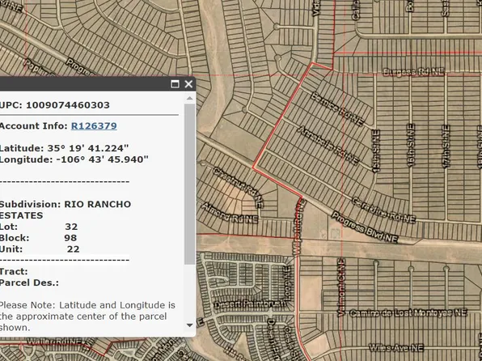Image resolution: width=482 pixels, height=361 pixels.
Task: Click the Annabelle Rd NE map label
Action: coord(328,145)
